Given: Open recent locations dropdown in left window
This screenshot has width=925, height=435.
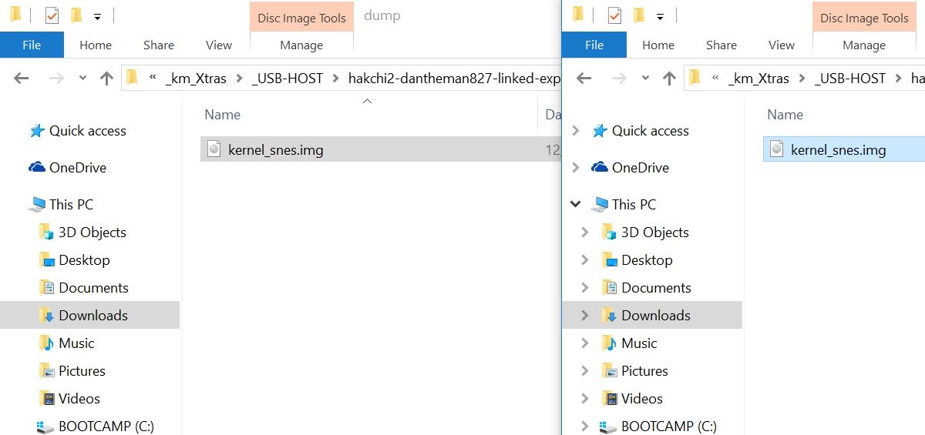Looking at the screenshot, I should [82, 79].
